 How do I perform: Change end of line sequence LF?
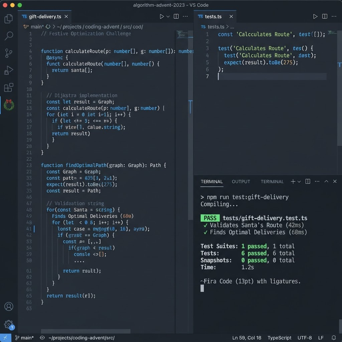click(321, 338)
